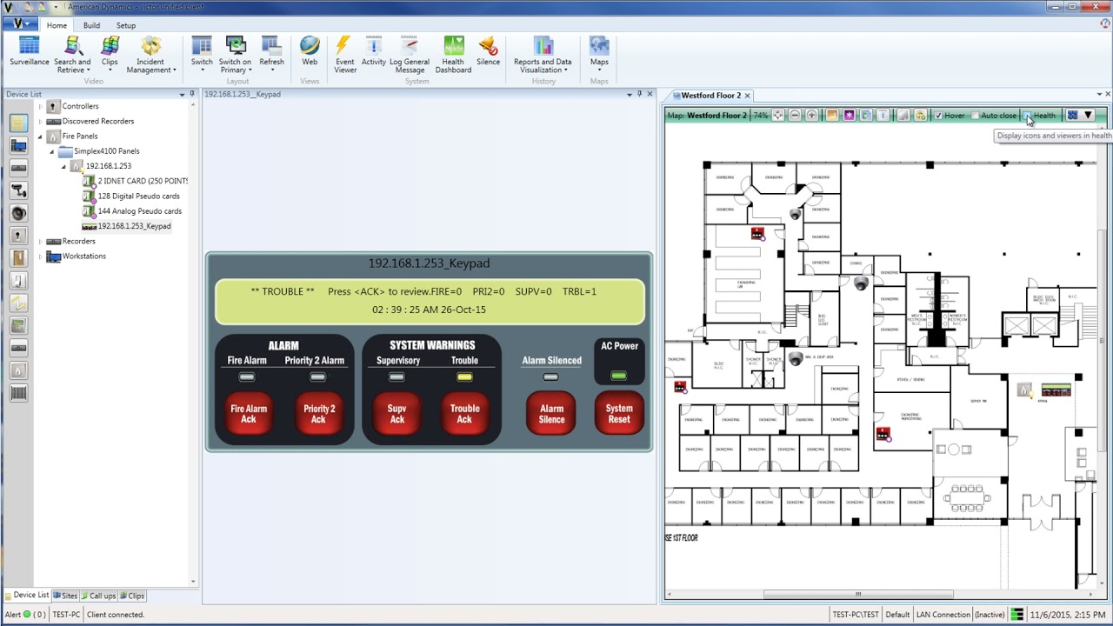Open Reports and Data Visualization
This screenshot has width=1113, height=626.
coord(543,55)
